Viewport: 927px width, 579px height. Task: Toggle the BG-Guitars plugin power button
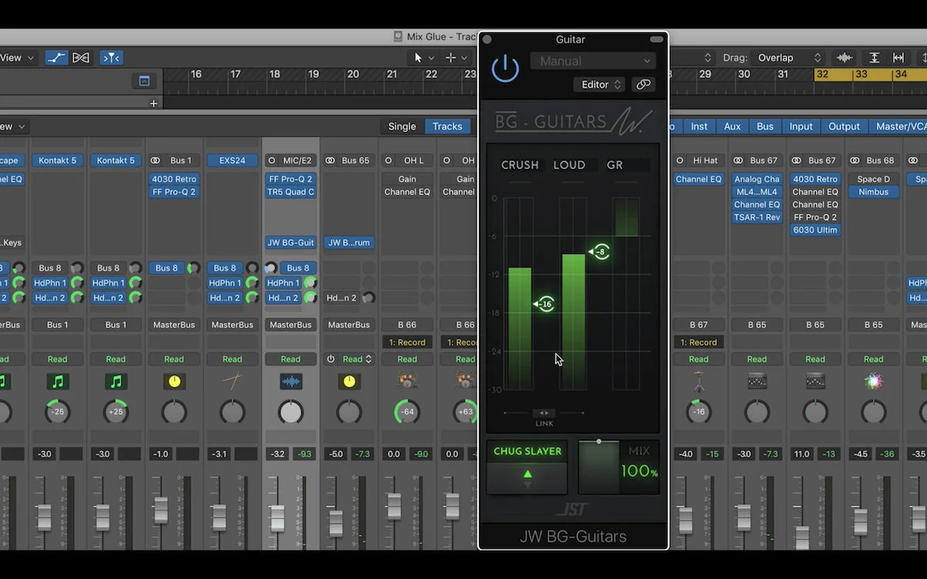click(505, 69)
